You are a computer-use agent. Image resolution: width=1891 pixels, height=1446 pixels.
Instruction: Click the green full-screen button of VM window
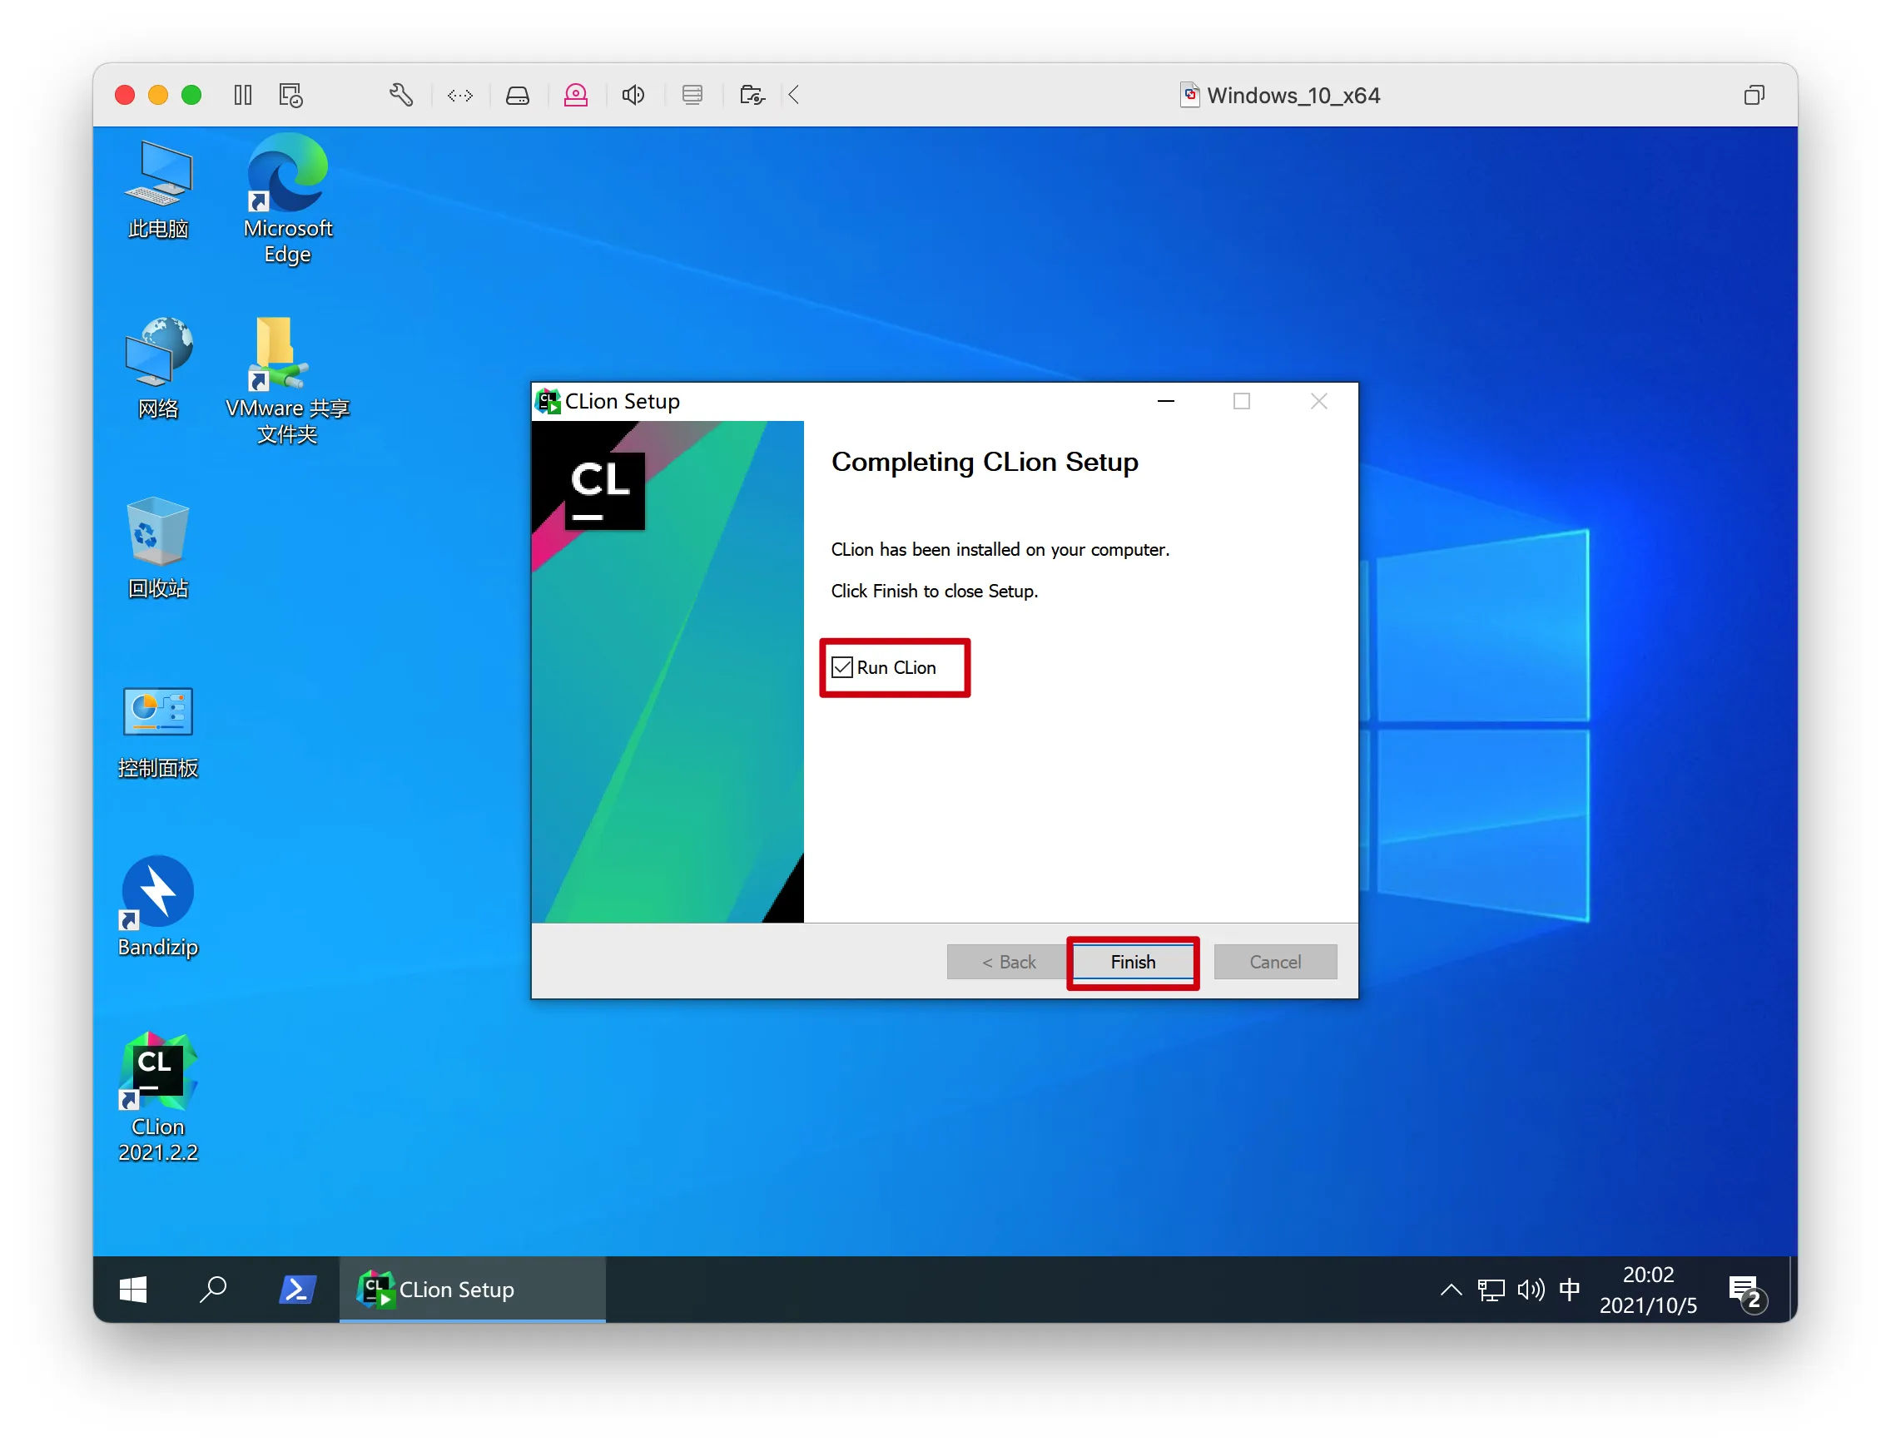tap(191, 95)
